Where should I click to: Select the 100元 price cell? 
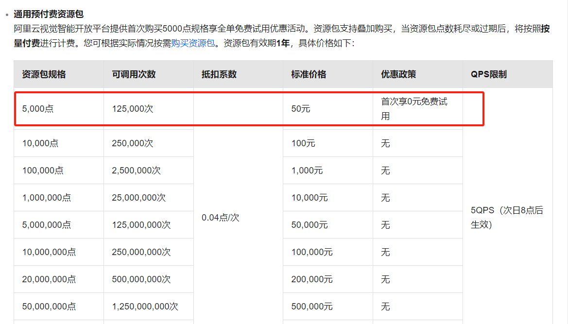(328, 143)
